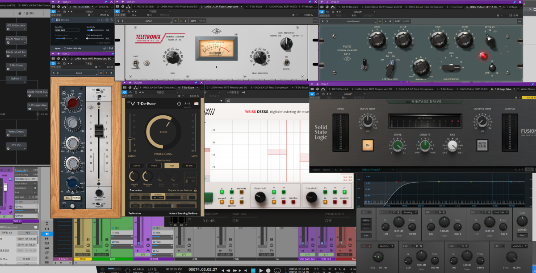Click the Neve 1073 output fader

[x=98, y=130]
